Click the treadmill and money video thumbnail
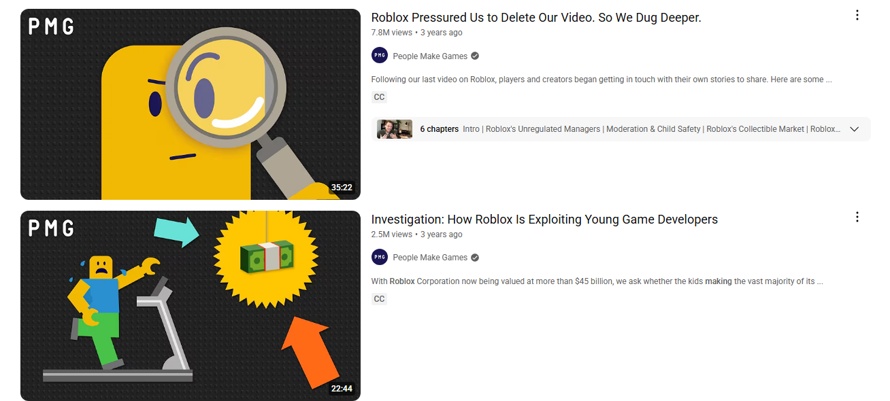The height and width of the screenshot is (401, 890). tap(191, 306)
